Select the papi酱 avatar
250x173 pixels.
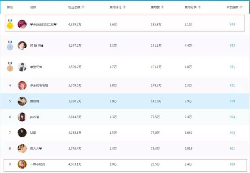[22, 117]
